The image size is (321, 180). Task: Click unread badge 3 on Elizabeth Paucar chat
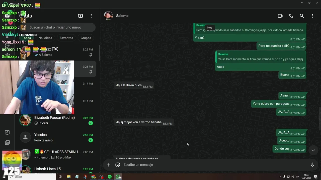tap(91, 123)
